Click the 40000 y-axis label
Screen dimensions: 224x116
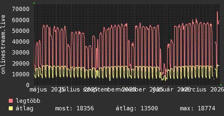click(21, 42)
